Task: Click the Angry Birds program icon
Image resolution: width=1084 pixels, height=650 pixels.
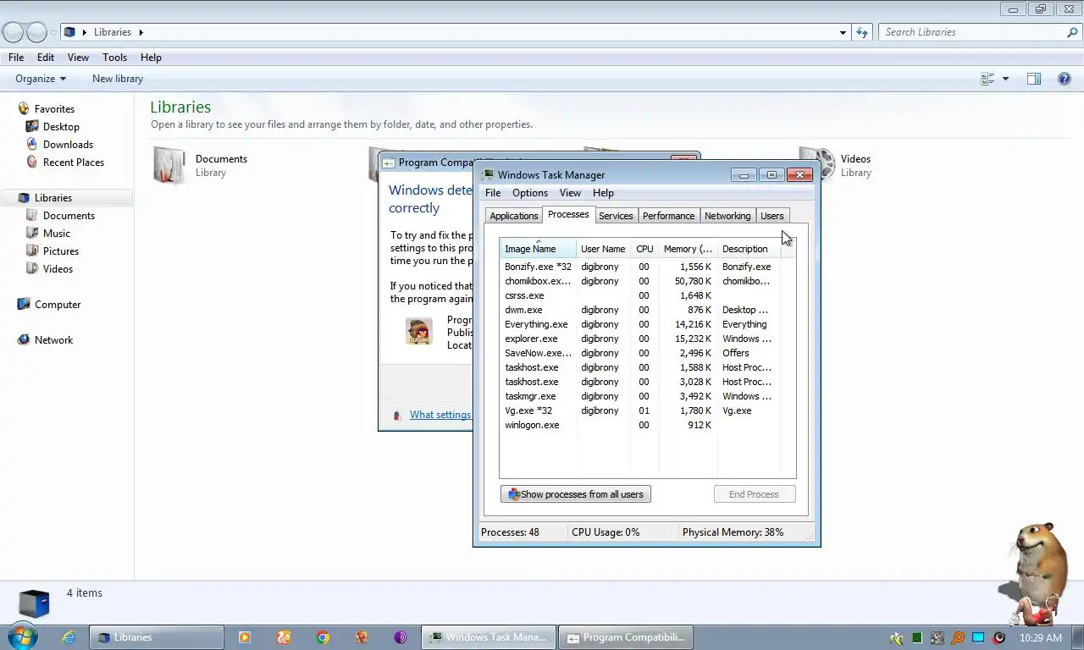Action: point(418,330)
